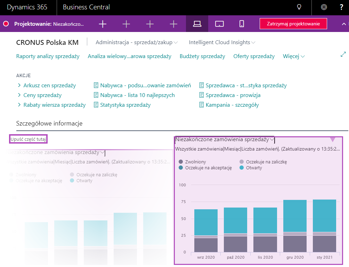Switch designer preview to desktop view
This screenshot has height=267, width=349.
click(197, 24)
